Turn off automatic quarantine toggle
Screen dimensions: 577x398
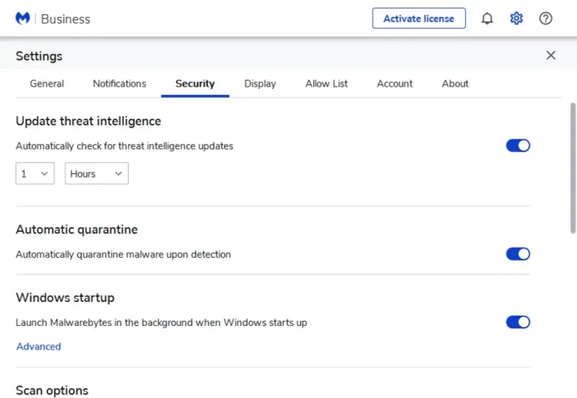[518, 254]
